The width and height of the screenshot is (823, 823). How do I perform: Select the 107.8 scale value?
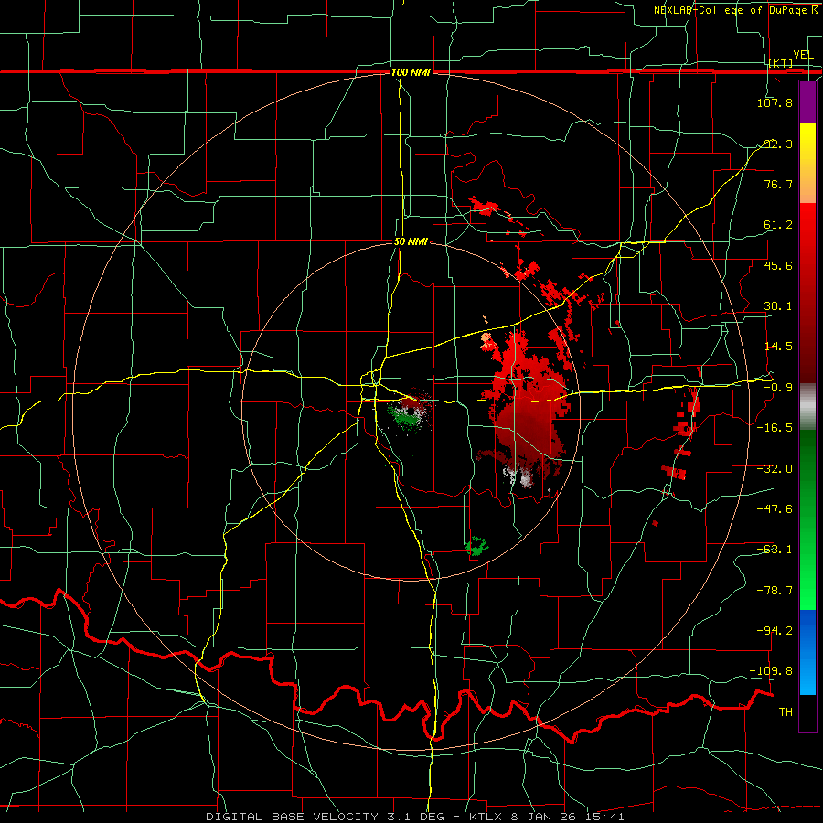coord(775,102)
